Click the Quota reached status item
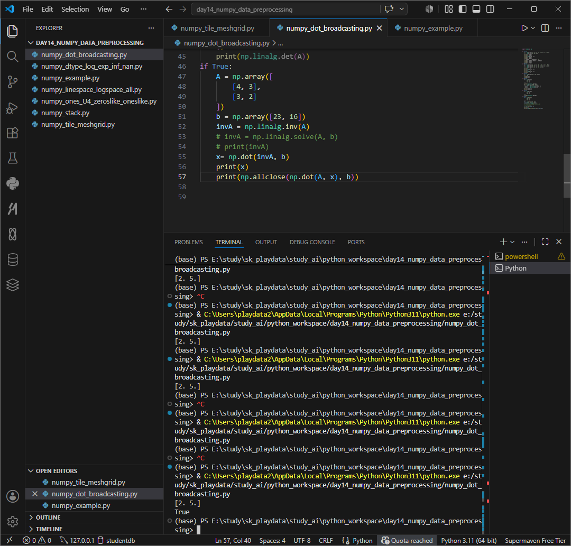571x546 pixels. pos(407,540)
